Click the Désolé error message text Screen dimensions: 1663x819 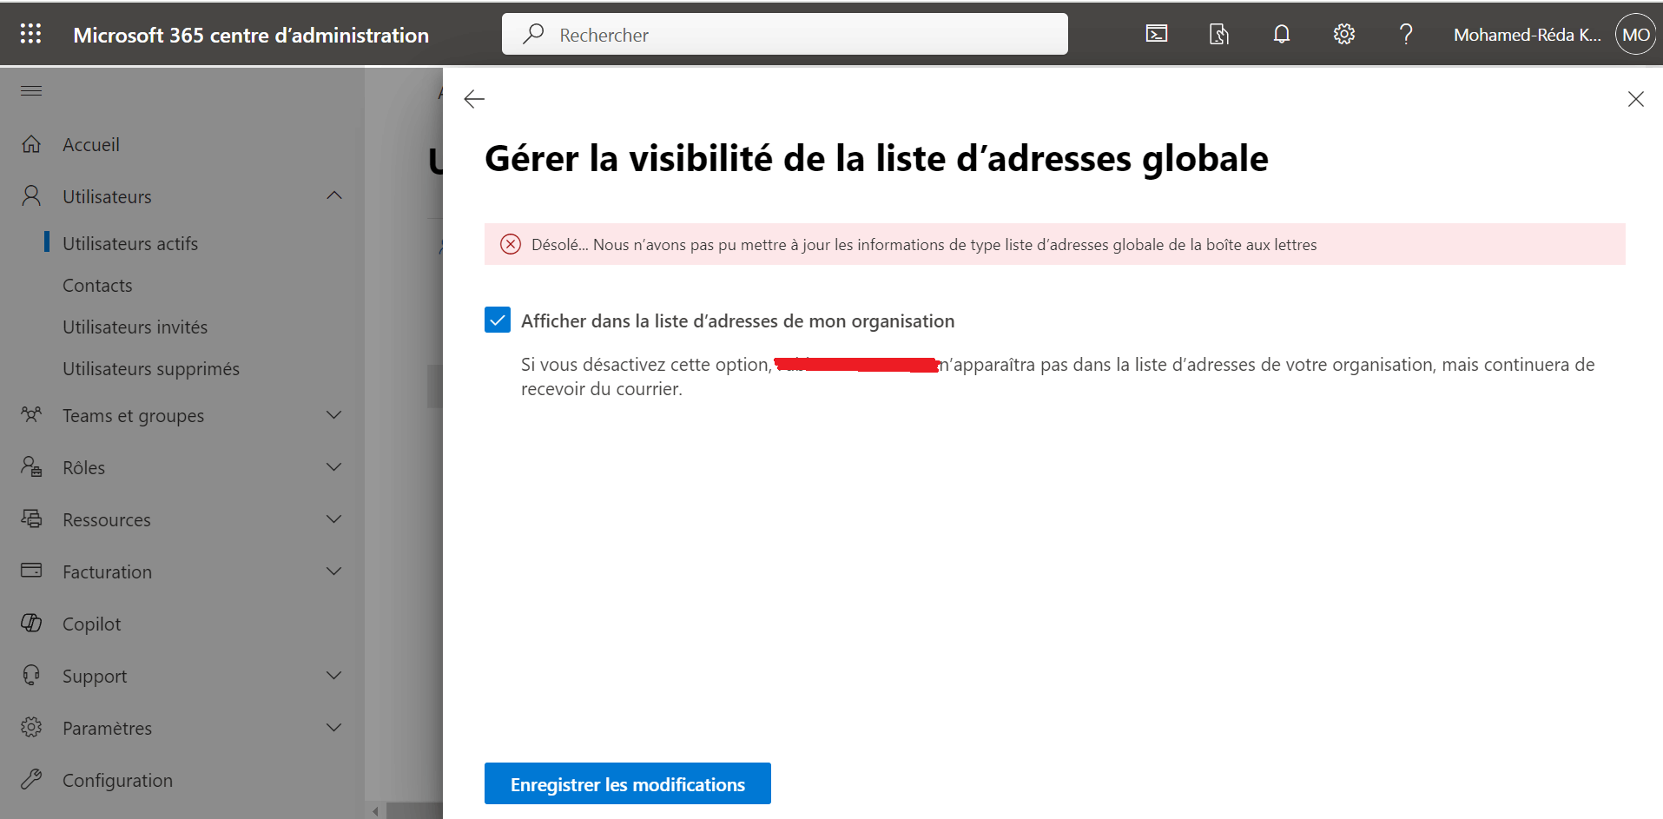click(924, 245)
